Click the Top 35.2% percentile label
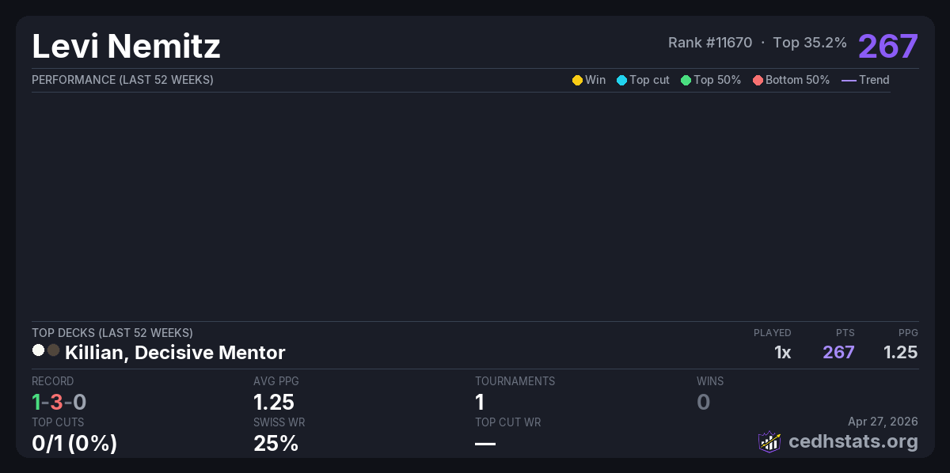 point(810,43)
